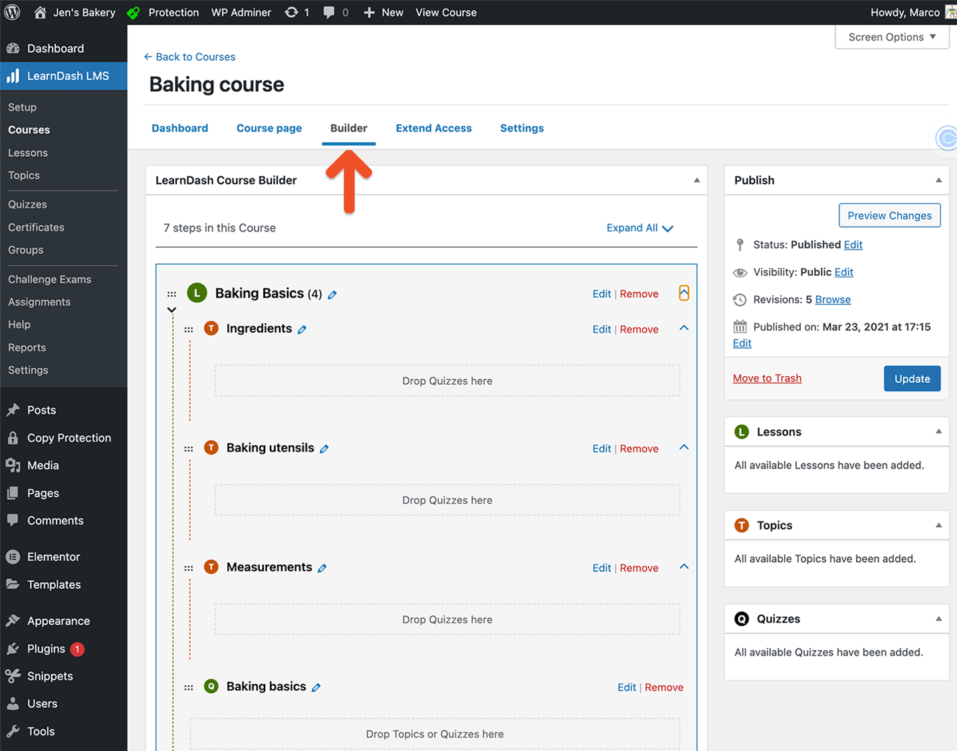Click the Templates folder icon

(x=13, y=584)
